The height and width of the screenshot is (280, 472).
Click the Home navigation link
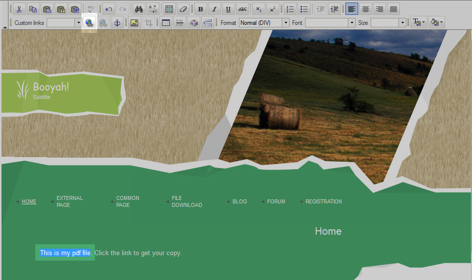29,201
